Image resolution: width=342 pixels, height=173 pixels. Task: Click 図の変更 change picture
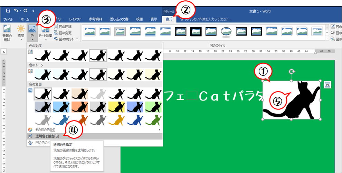point(63,33)
